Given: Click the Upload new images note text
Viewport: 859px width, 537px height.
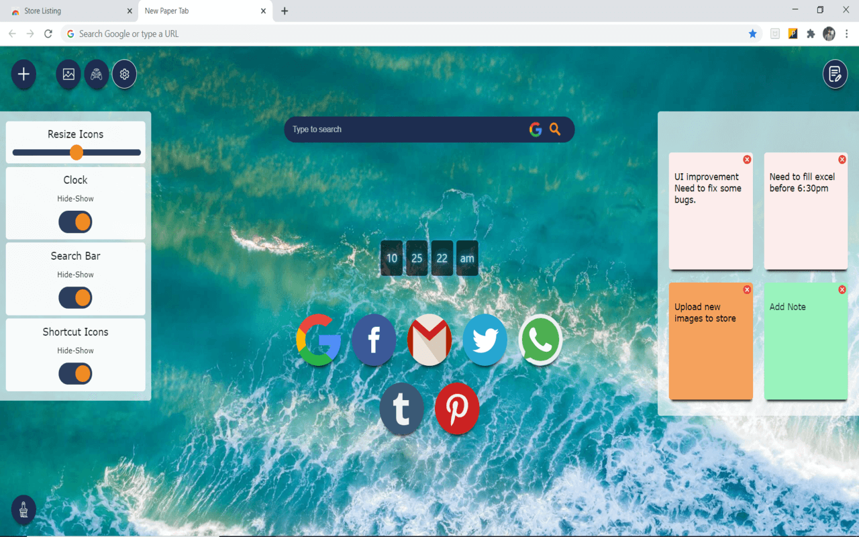Looking at the screenshot, I should tap(705, 313).
